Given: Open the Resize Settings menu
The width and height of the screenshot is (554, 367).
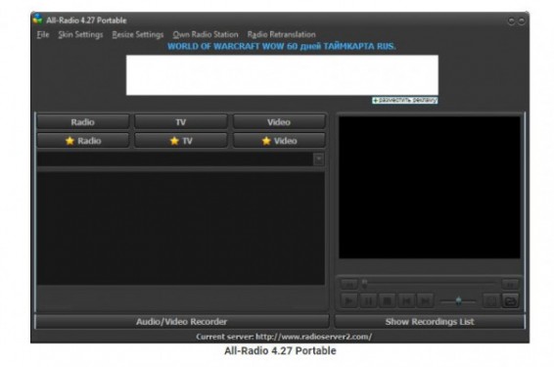Looking at the screenshot, I should 138,34.
